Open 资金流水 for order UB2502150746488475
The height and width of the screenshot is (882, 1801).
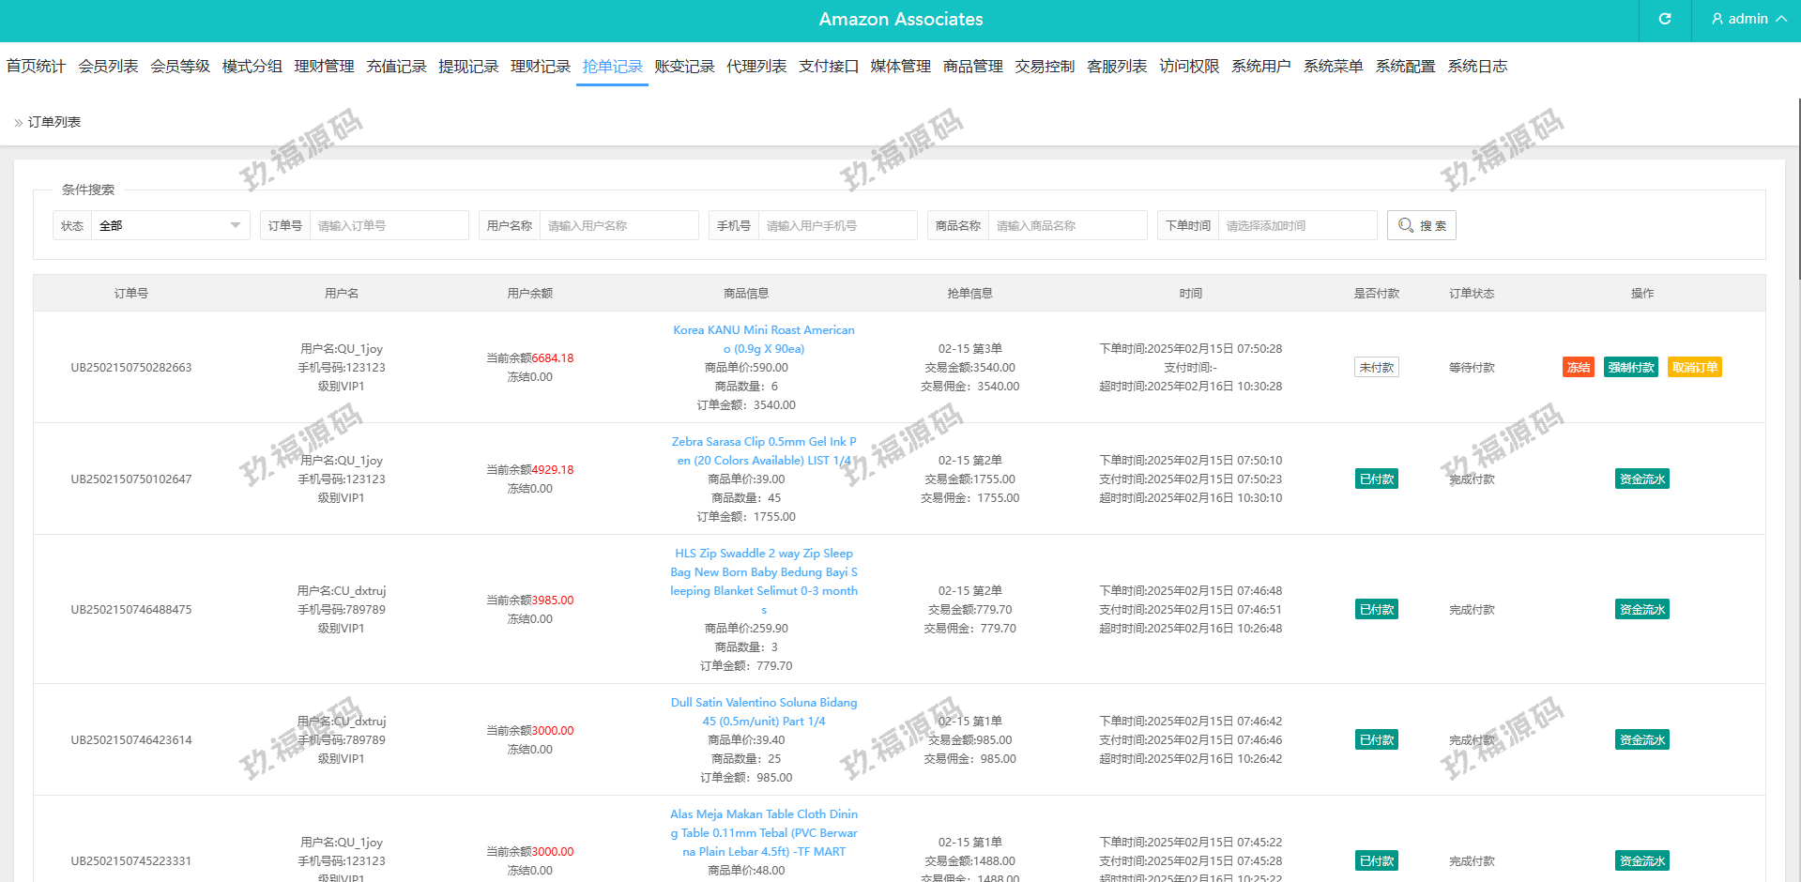click(x=1641, y=609)
